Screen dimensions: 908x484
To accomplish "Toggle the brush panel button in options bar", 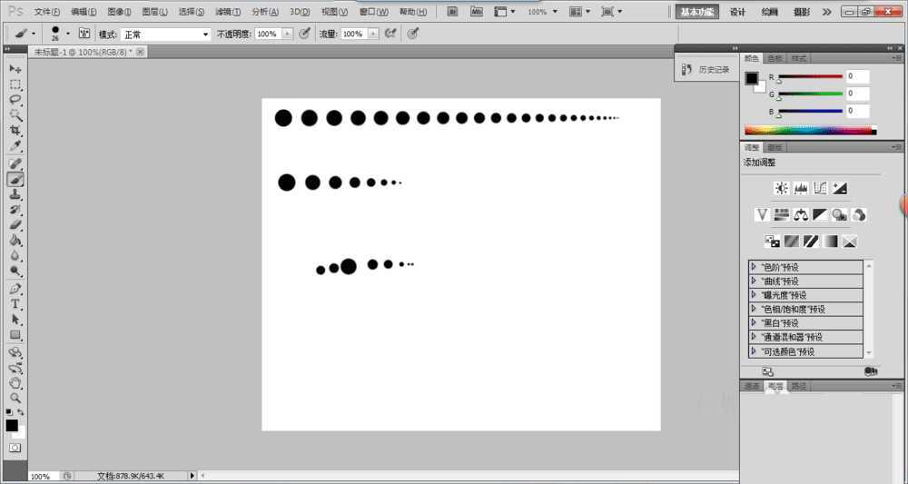I will [84, 33].
